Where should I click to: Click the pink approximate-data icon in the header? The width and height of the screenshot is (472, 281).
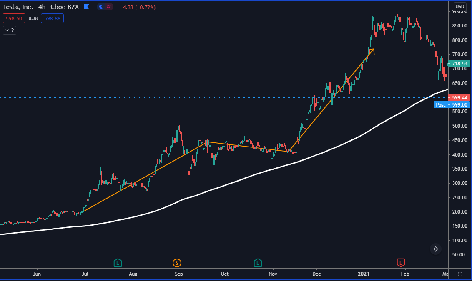pos(109,7)
